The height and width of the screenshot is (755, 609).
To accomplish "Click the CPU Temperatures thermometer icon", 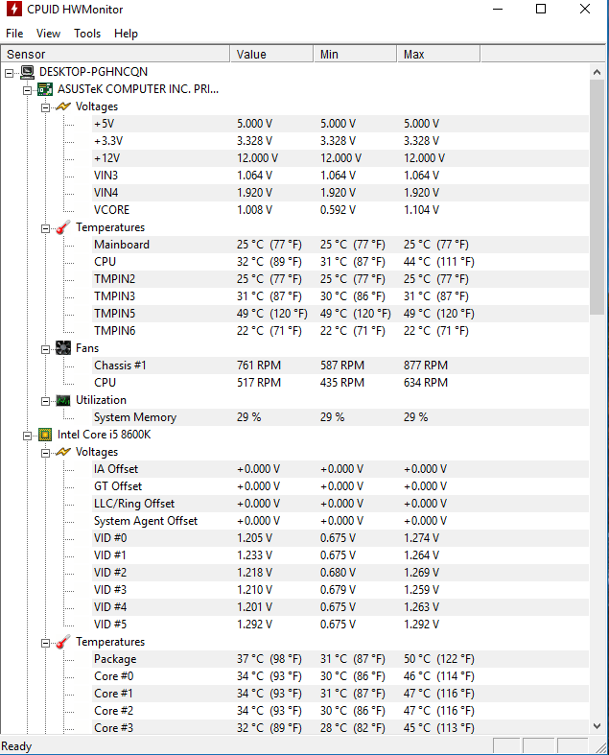I will (63, 642).
